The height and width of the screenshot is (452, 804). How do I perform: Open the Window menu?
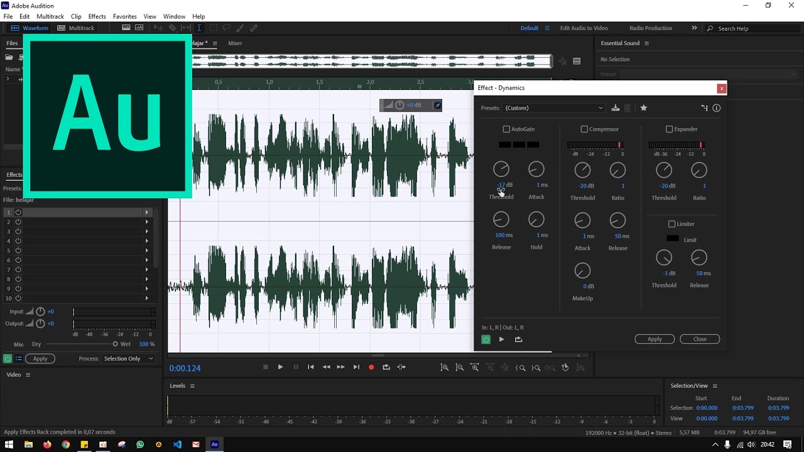[x=174, y=16]
